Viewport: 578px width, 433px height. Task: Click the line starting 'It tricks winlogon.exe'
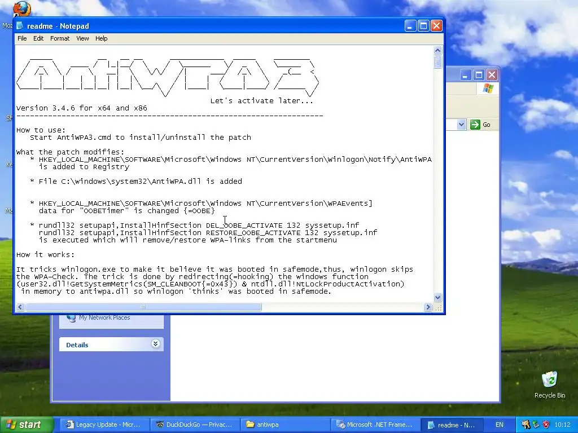coord(214,269)
